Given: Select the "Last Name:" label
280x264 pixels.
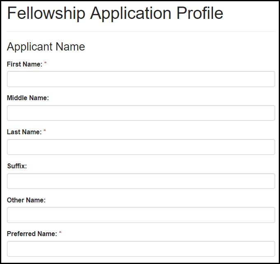Looking at the screenshot, I should click(24, 132).
